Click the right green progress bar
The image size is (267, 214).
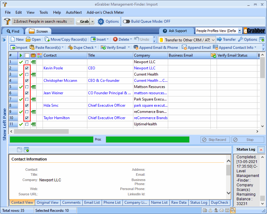coord(147,140)
